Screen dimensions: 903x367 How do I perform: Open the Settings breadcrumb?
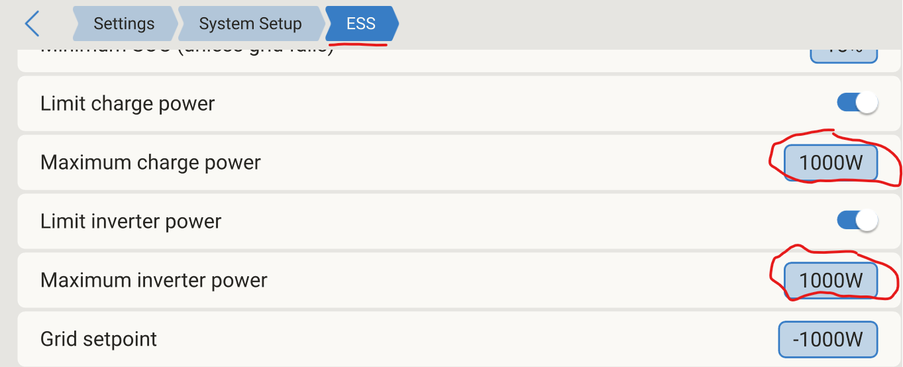(x=124, y=25)
